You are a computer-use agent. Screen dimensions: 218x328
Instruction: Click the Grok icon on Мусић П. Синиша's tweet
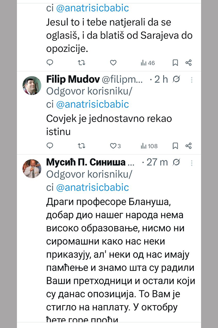pos(176,162)
